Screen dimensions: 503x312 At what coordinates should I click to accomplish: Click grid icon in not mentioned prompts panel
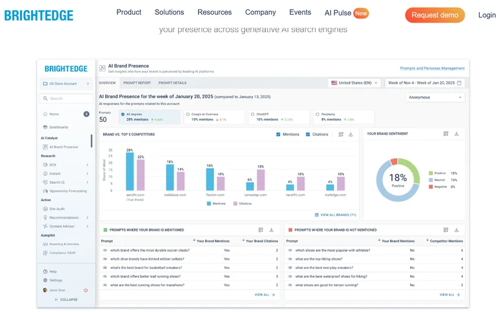tap(446, 230)
